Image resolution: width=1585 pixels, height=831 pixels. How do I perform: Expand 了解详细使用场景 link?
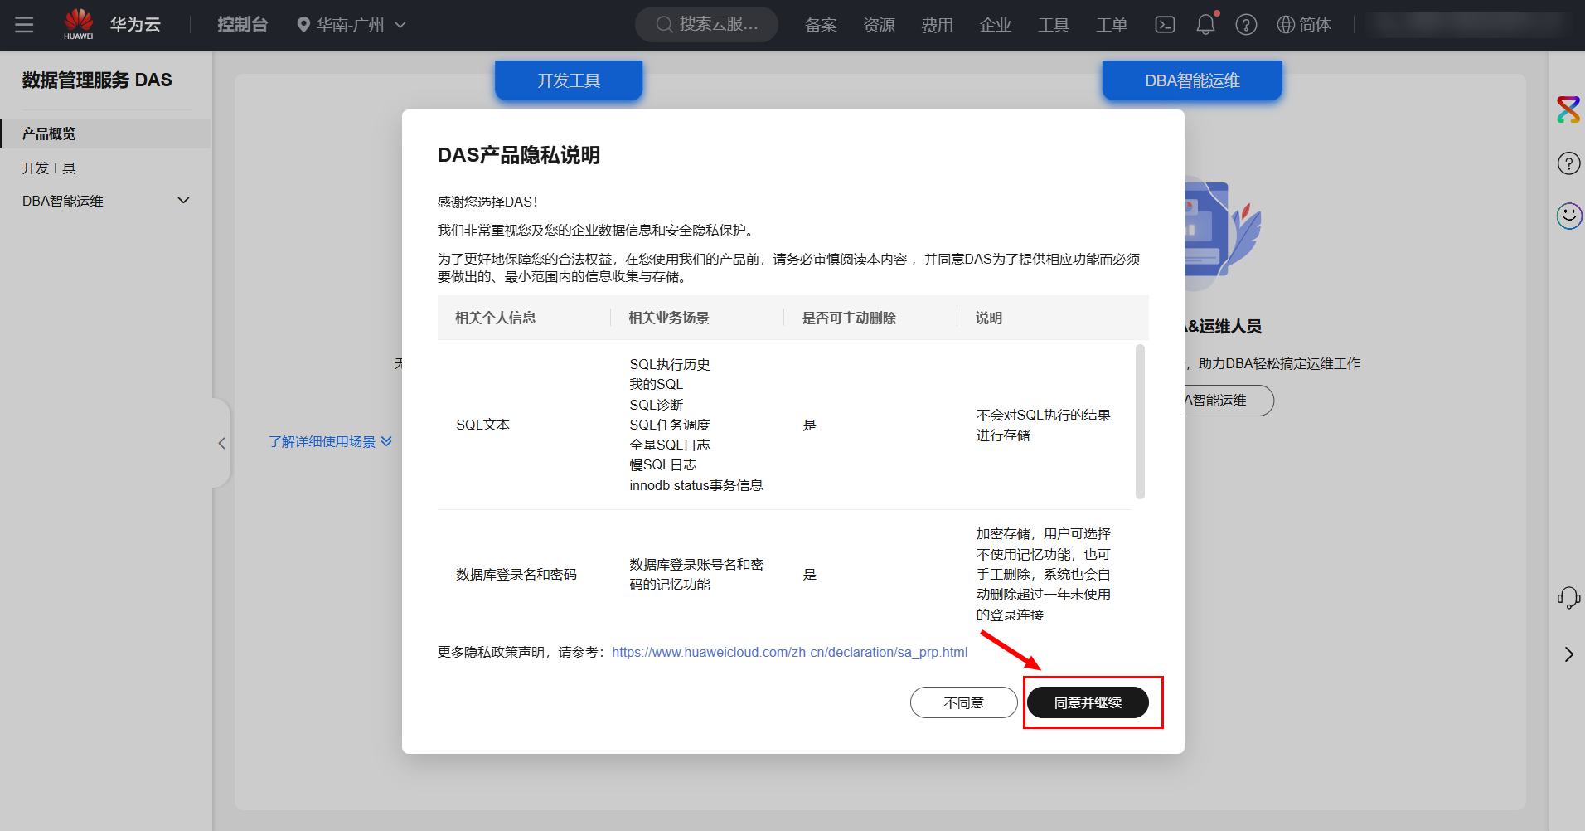[x=330, y=441]
